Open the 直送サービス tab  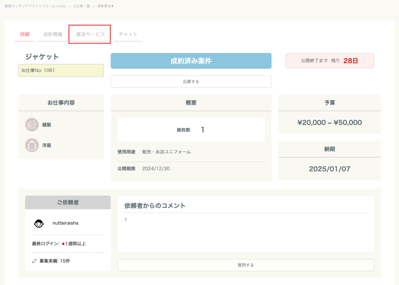coord(90,34)
